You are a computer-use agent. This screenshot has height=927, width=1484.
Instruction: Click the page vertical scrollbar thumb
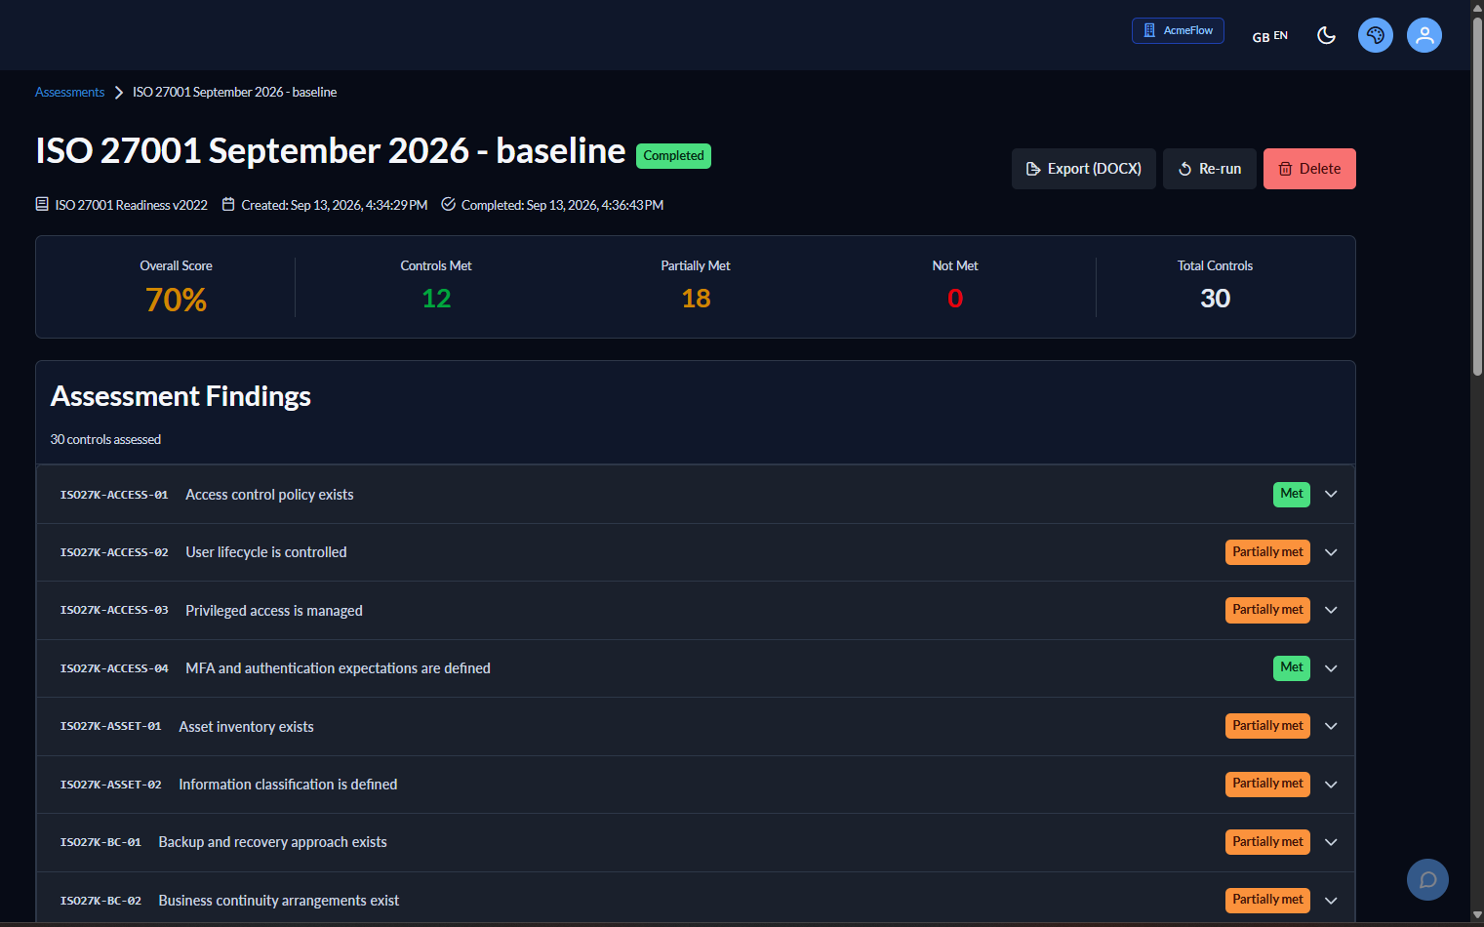pos(1477,195)
